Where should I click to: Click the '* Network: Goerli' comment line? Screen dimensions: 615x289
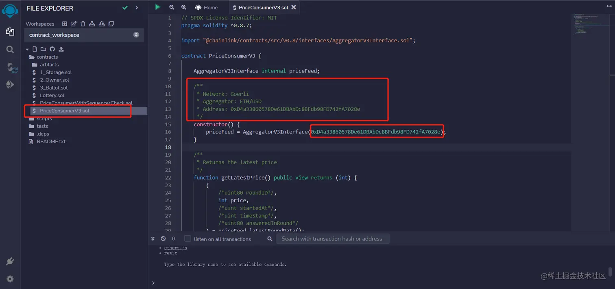[223, 94]
